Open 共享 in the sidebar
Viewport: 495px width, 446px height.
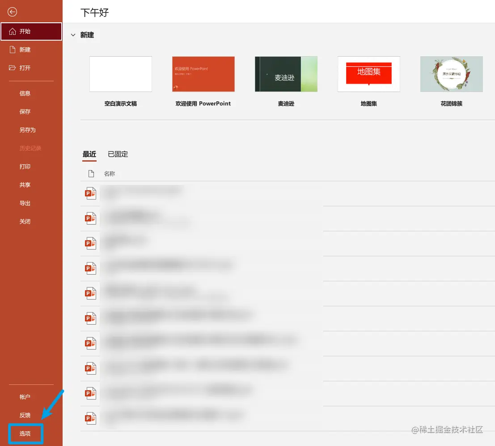coord(25,185)
